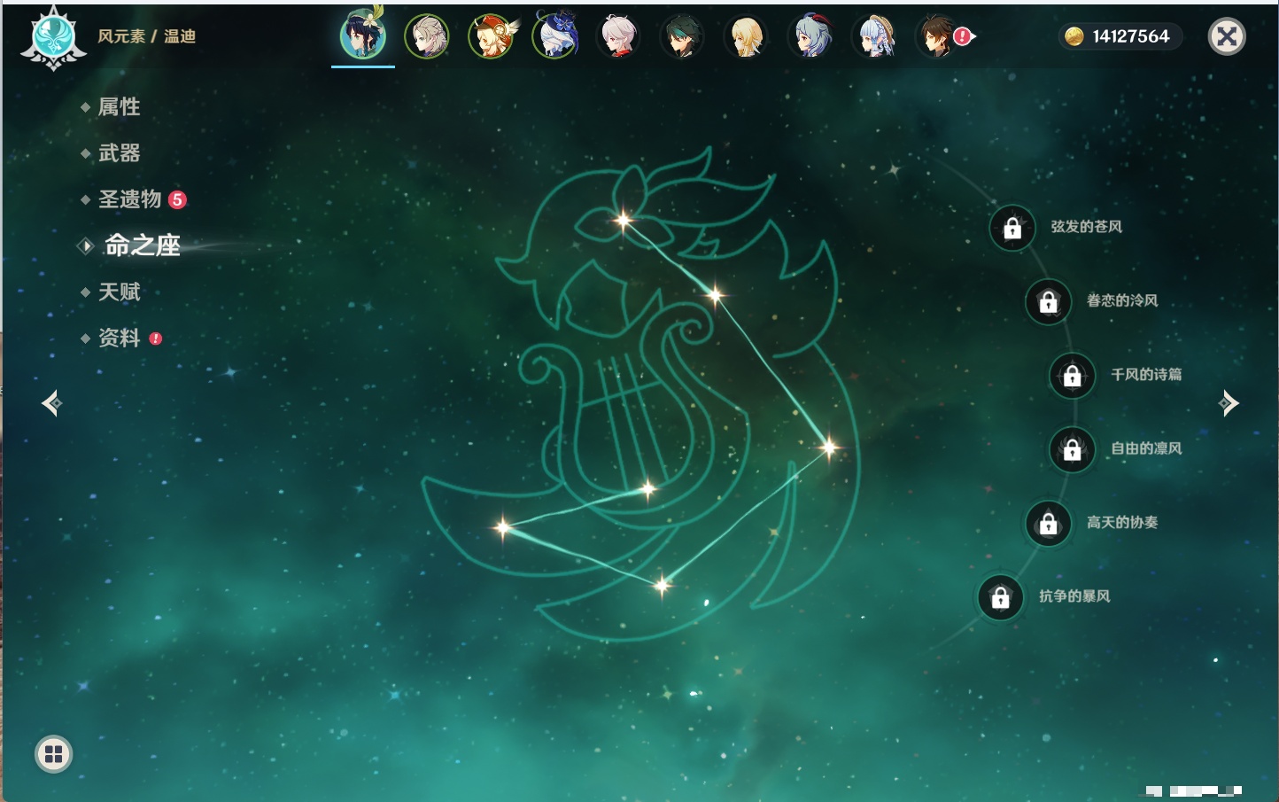Screen dimensions: 1279x802
Task: Go to previous character with left arrow
Action: (x=51, y=403)
